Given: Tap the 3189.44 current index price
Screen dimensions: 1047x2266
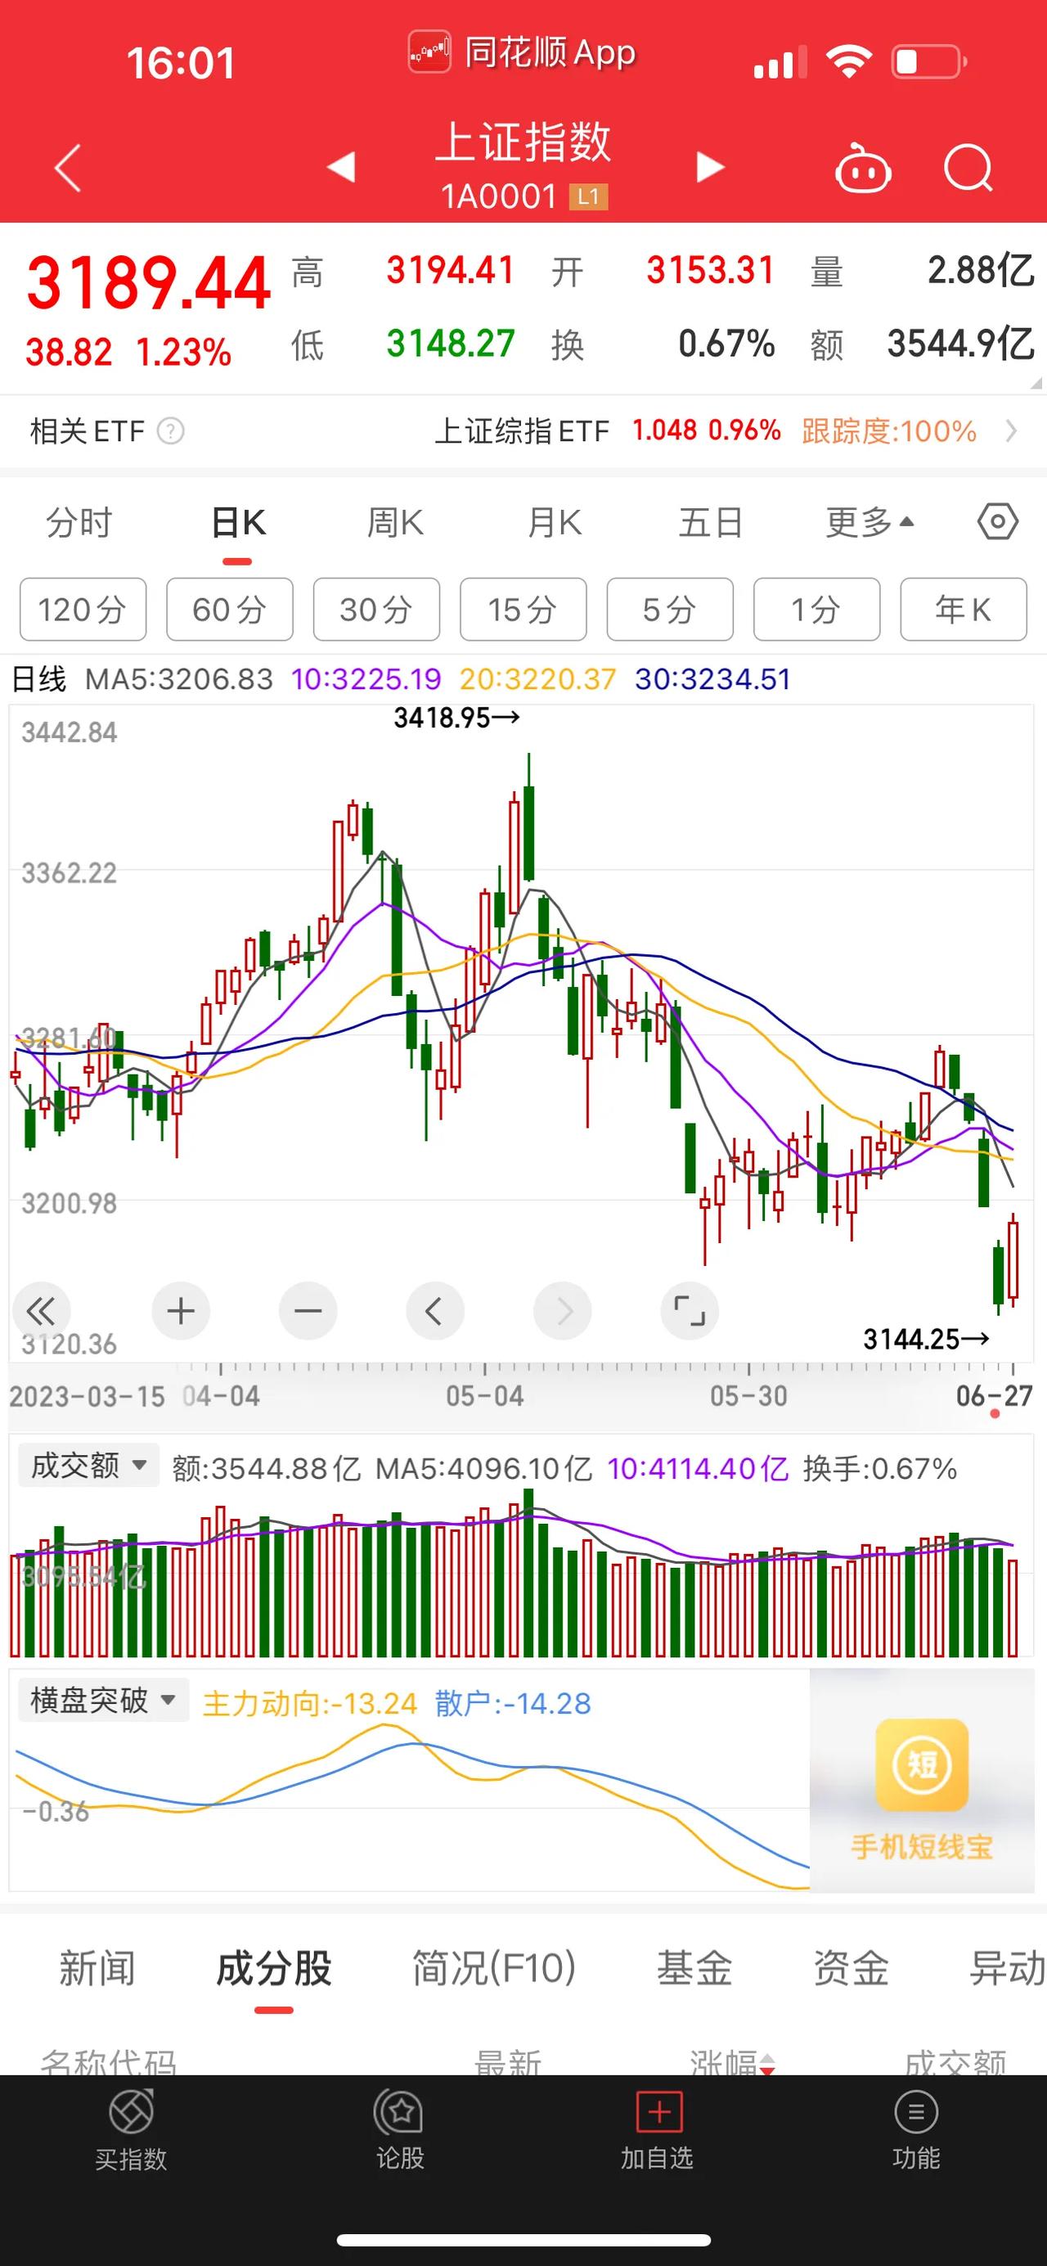Looking at the screenshot, I should pyautogui.click(x=148, y=283).
